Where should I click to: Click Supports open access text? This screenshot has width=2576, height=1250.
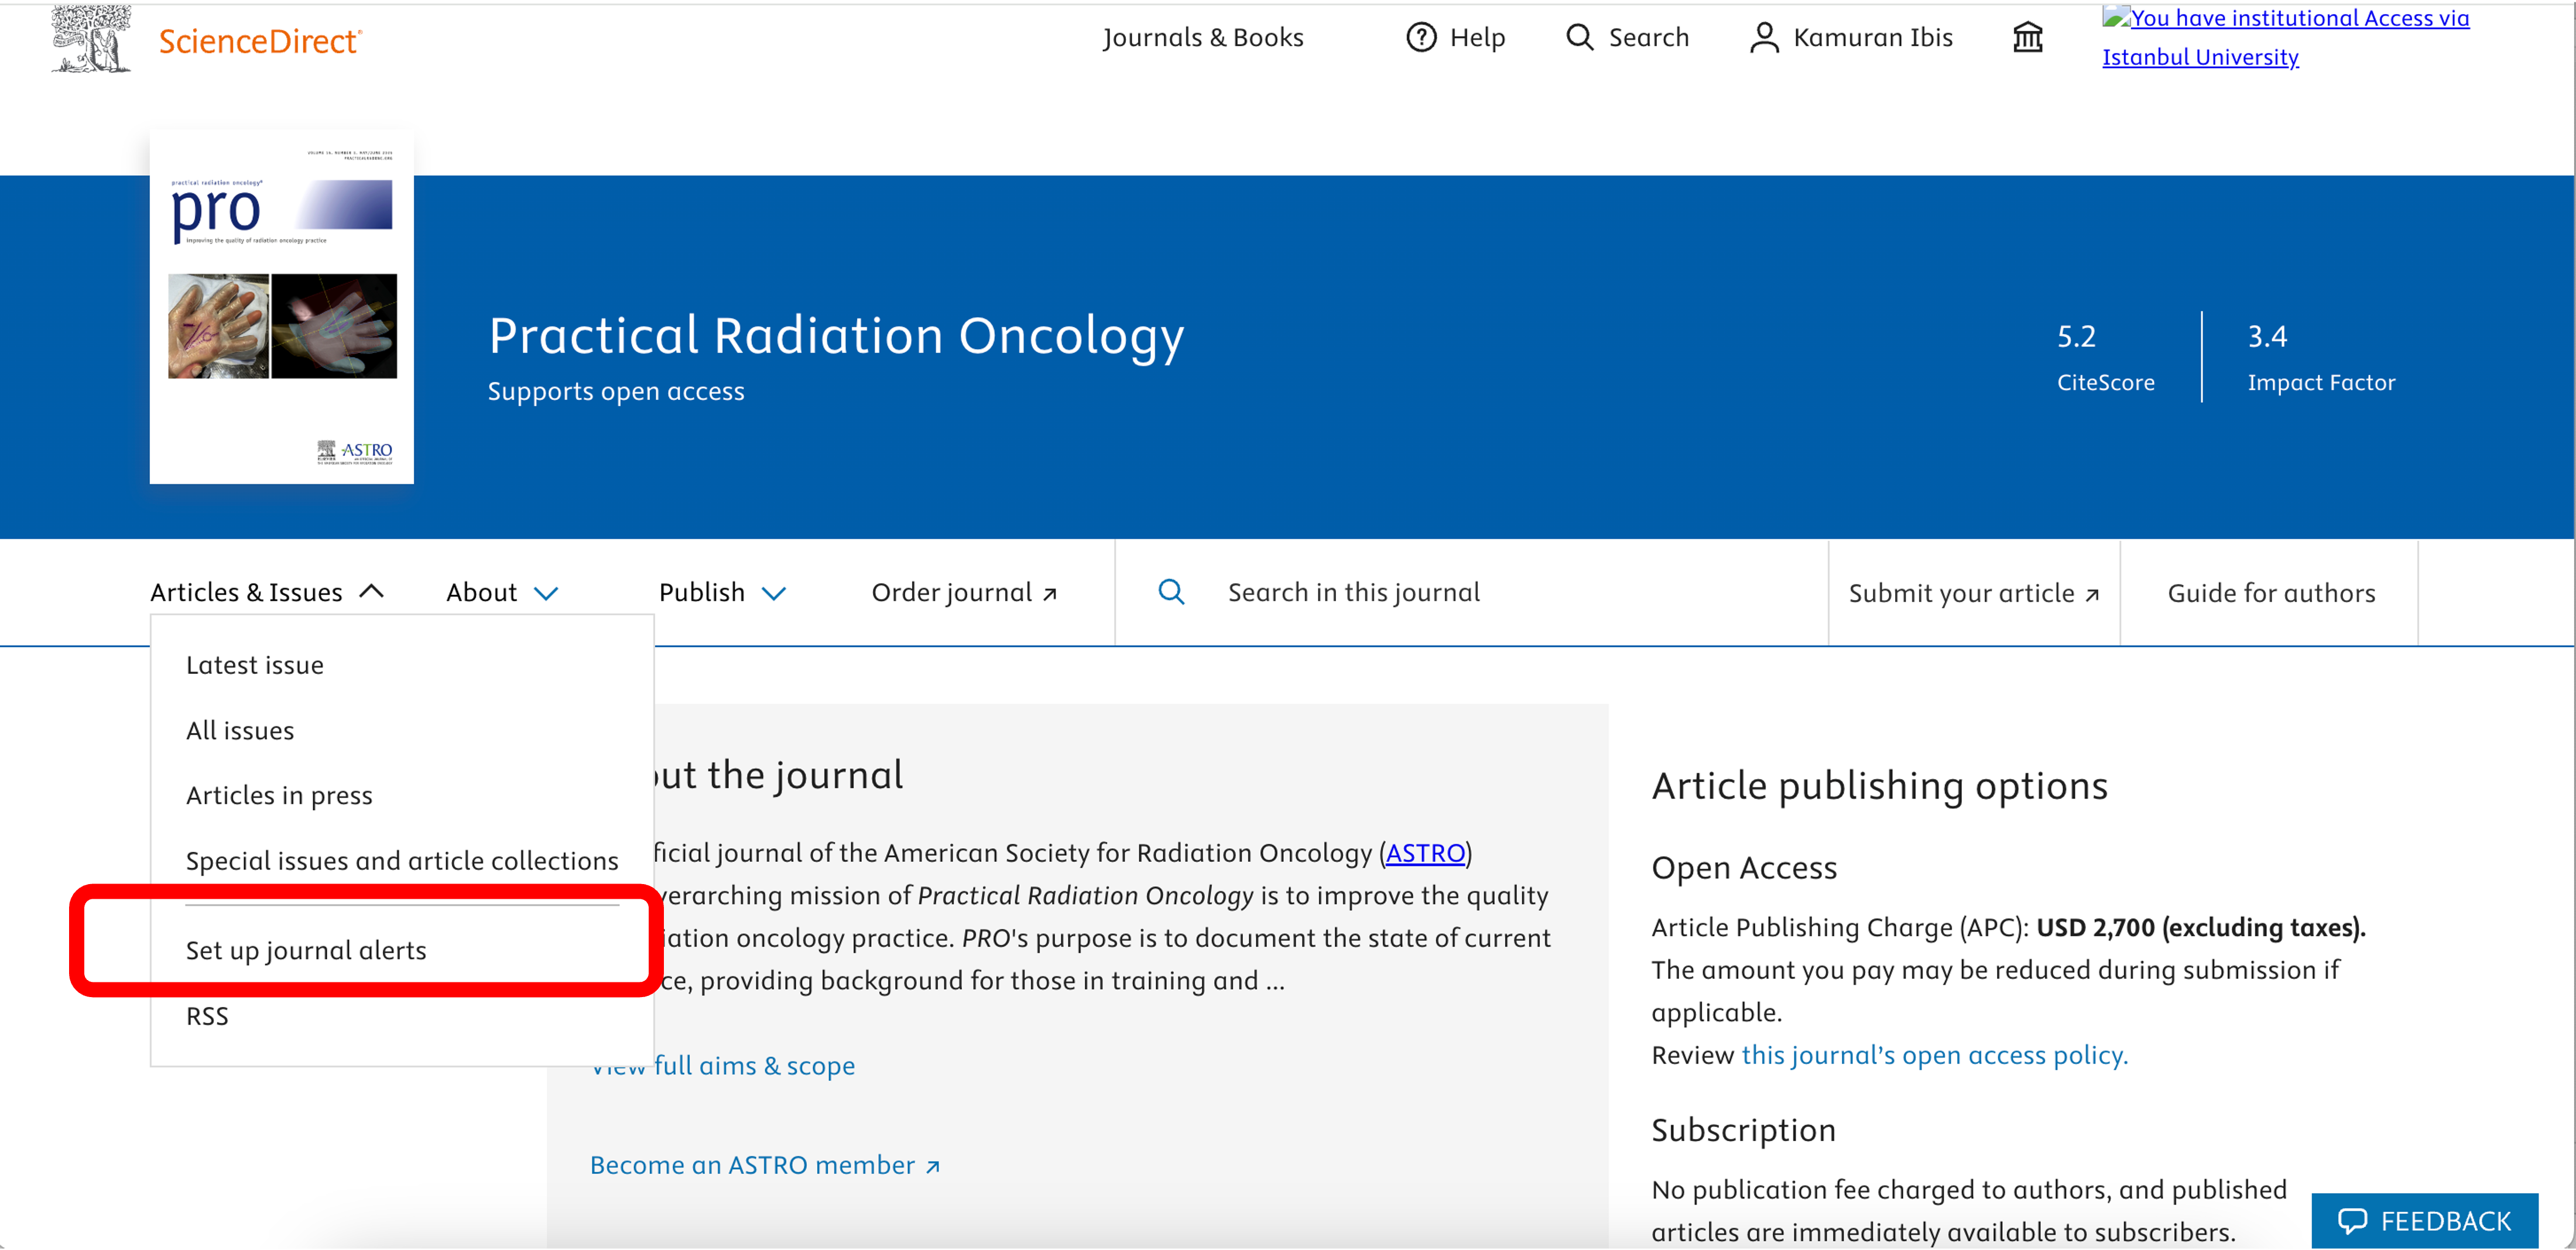click(616, 391)
